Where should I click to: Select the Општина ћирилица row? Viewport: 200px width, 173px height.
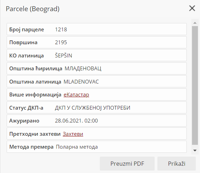(x=97, y=69)
